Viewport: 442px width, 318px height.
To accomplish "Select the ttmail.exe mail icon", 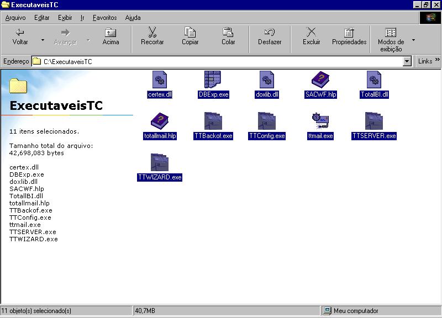I will (320, 121).
